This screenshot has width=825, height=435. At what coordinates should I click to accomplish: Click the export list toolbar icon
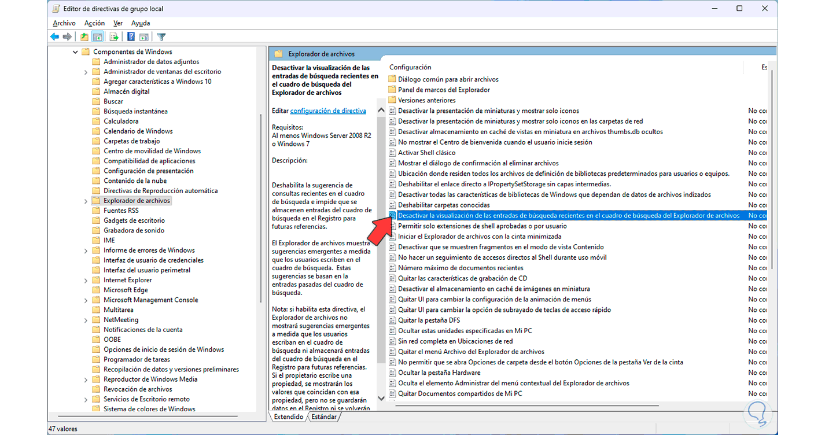(114, 37)
